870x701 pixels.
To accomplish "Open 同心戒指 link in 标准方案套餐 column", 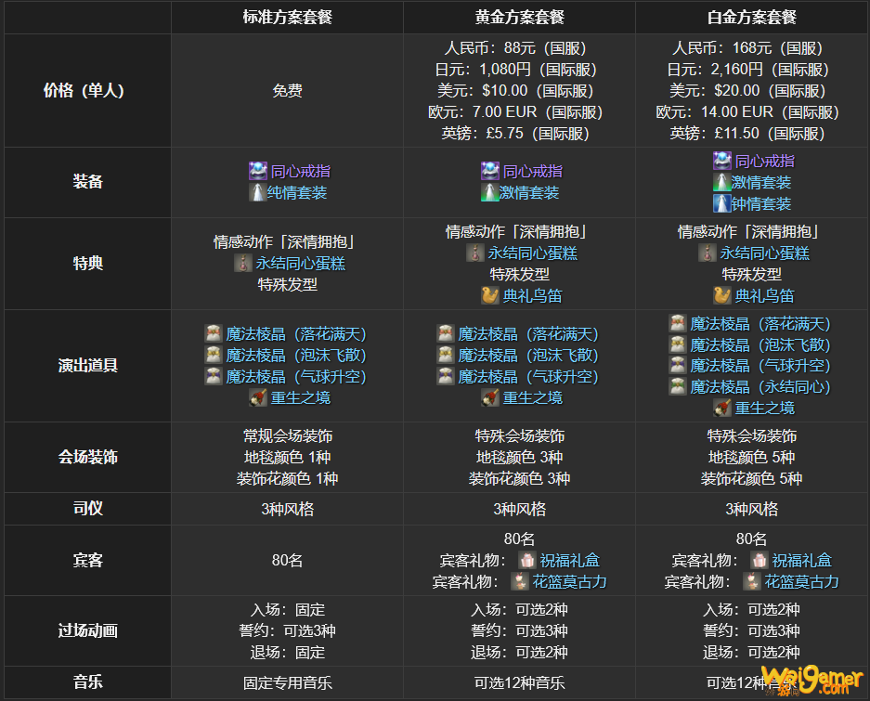I will click(x=300, y=171).
